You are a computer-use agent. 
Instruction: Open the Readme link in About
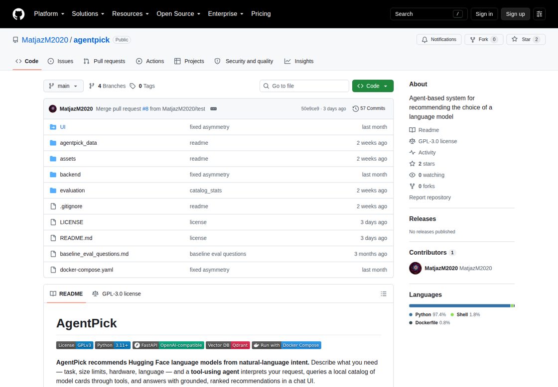pyautogui.click(x=424, y=130)
